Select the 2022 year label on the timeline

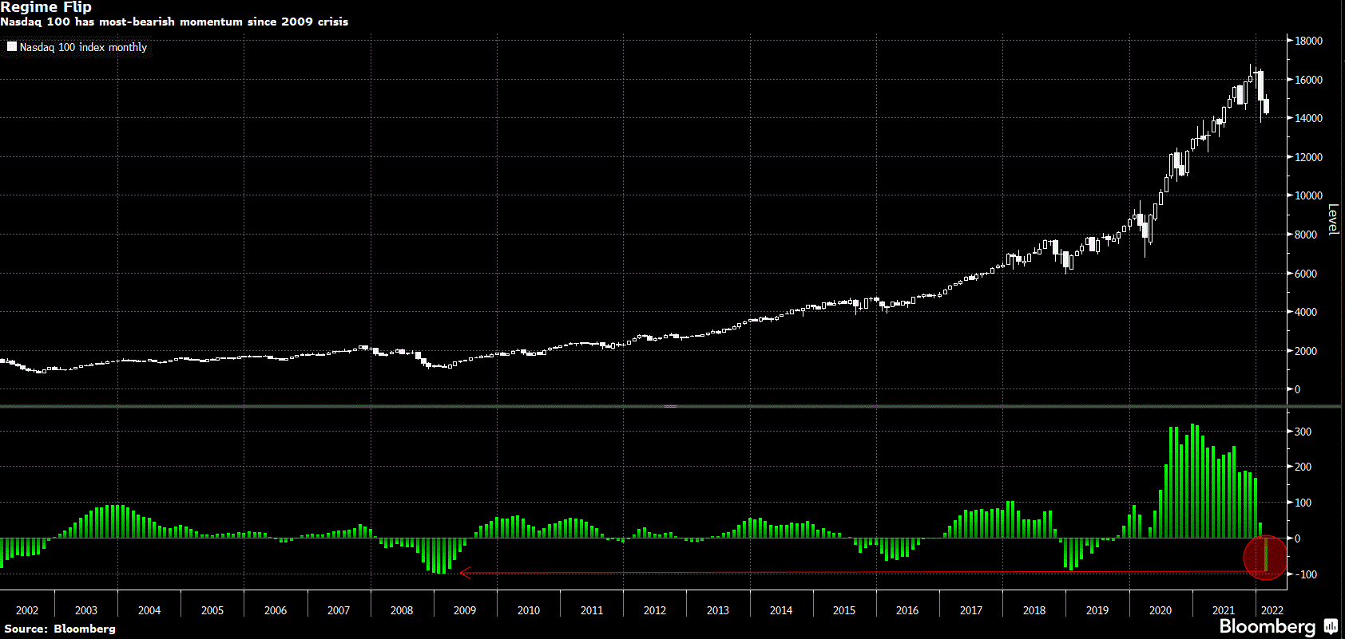1272,610
